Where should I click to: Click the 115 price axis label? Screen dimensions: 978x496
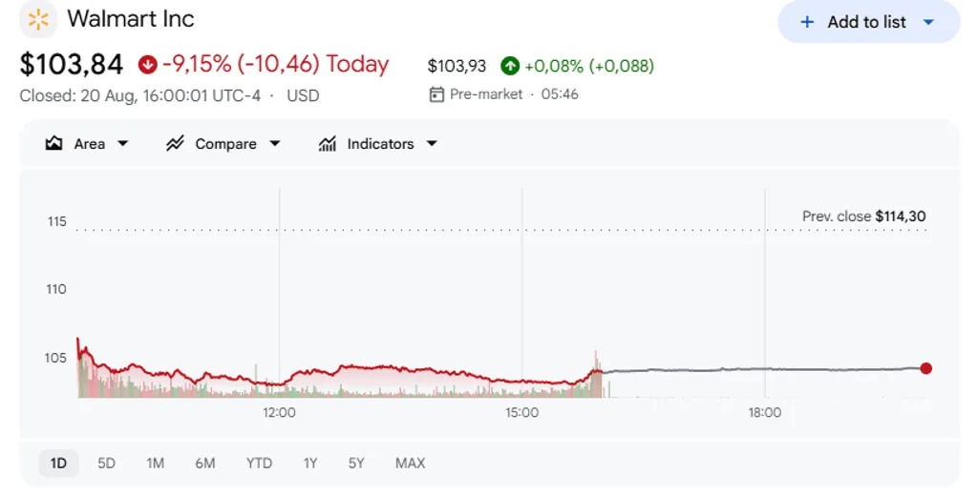coord(56,221)
